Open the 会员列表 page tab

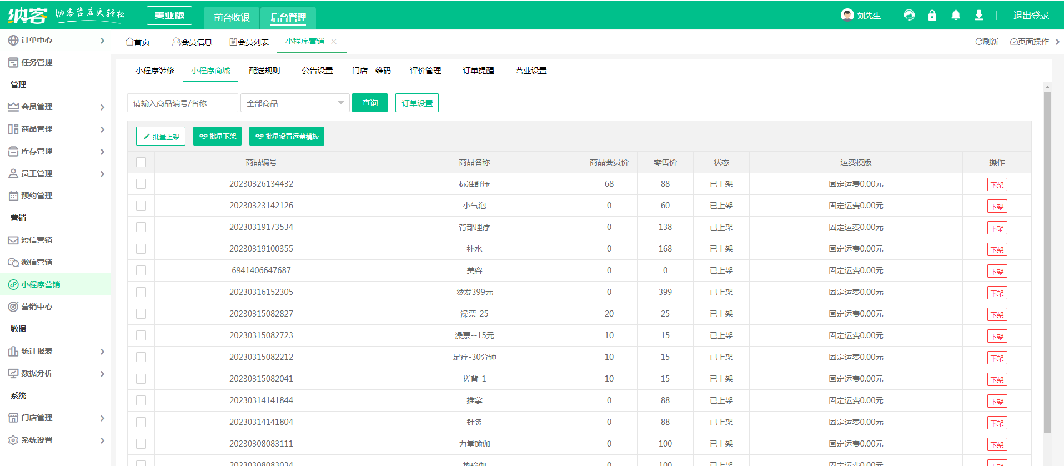tap(249, 42)
